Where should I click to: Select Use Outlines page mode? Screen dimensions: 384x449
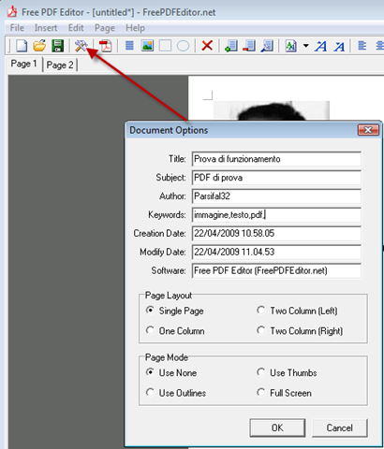tap(176, 393)
